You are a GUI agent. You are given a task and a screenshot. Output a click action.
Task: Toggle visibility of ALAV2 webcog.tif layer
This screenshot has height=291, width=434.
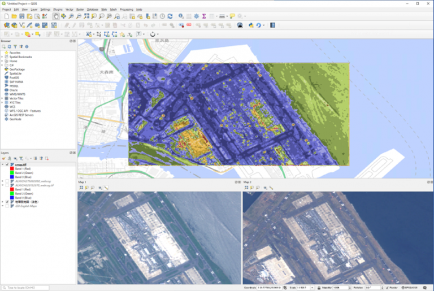(7, 185)
